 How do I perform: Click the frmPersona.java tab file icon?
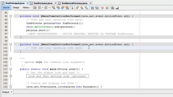32,3
